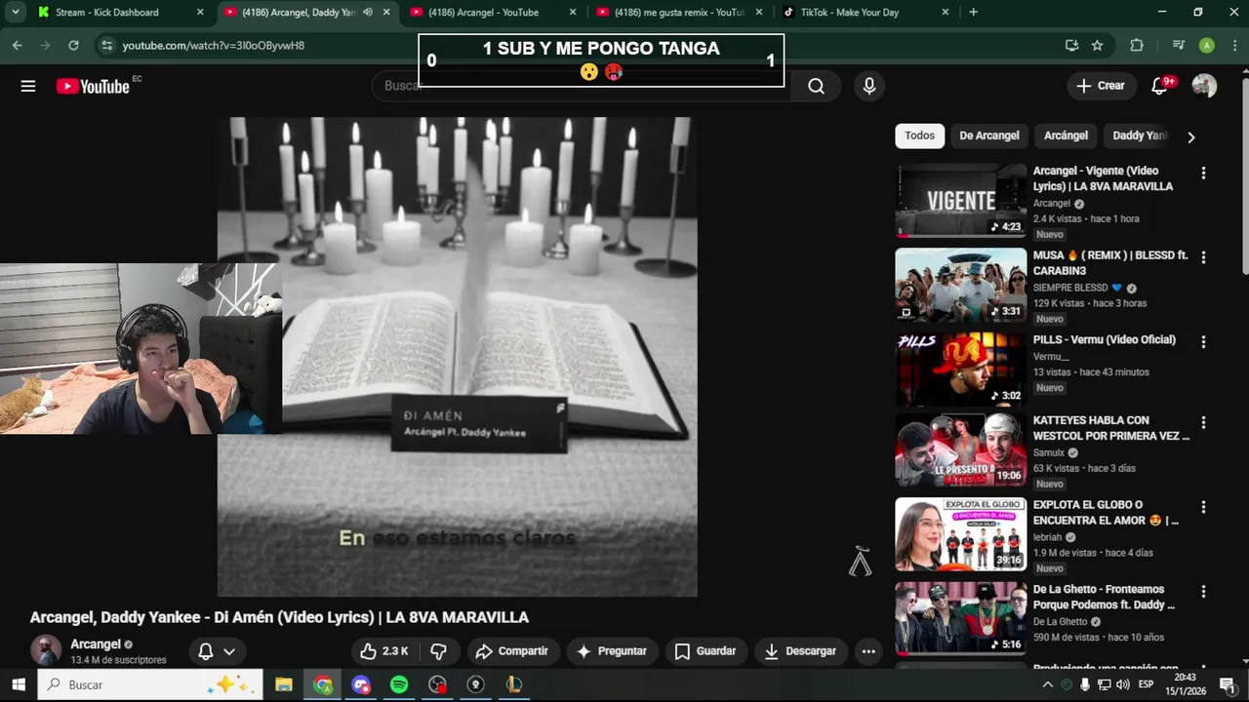The height and width of the screenshot is (702, 1249).
Task: Open File Explorer from taskbar
Action: tap(283, 684)
